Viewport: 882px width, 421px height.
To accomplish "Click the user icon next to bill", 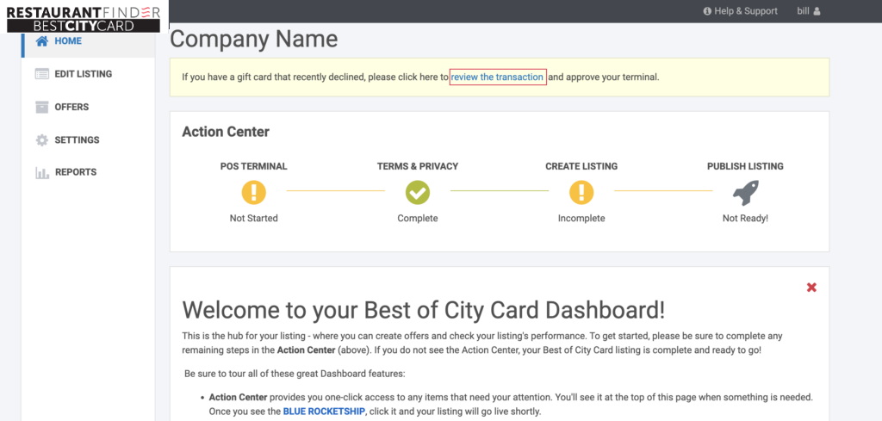I will tap(817, 11).
